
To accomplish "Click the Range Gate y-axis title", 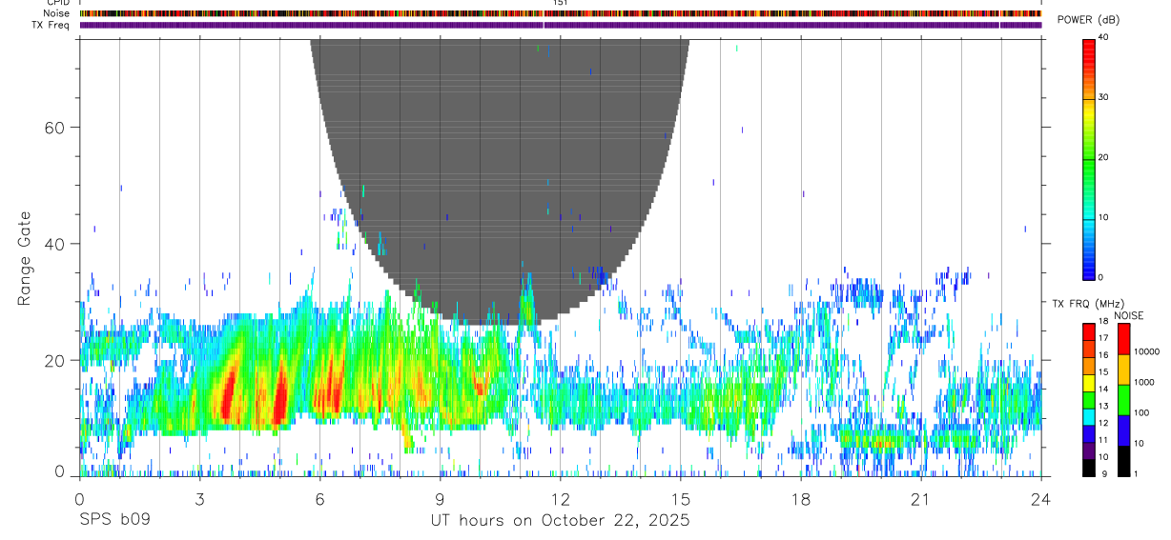I will [x=25, y=259].
